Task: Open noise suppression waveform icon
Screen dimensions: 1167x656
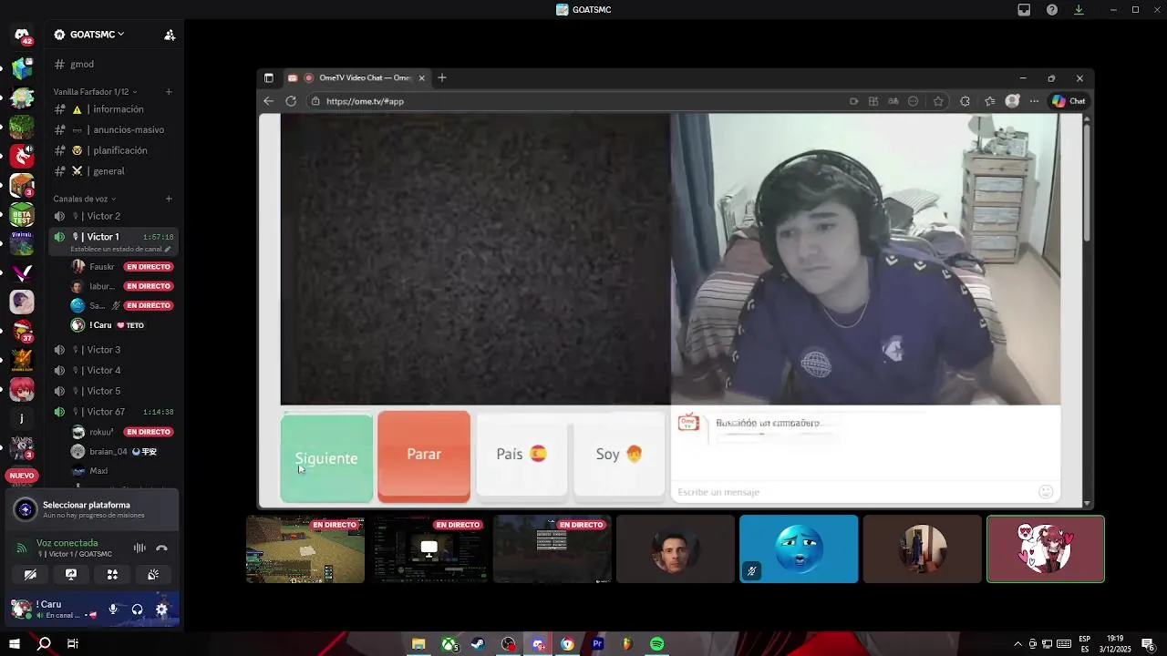Action: pyautogui.click(x=139, y=548)
